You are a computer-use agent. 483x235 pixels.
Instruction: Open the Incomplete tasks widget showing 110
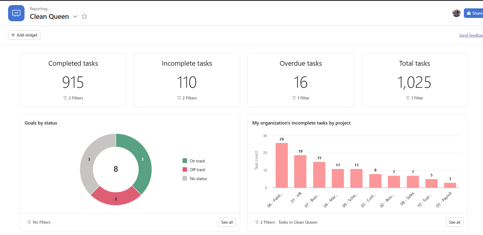[187, 80]
